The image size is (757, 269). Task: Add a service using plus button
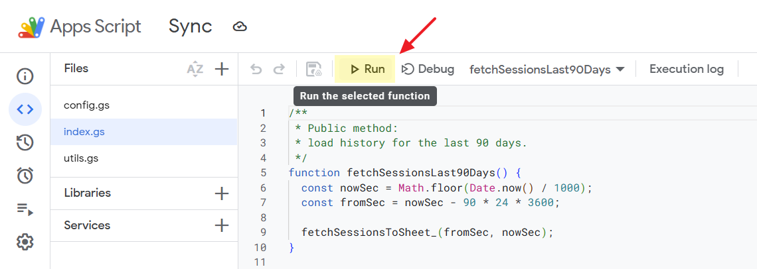[x=222, y=226]
